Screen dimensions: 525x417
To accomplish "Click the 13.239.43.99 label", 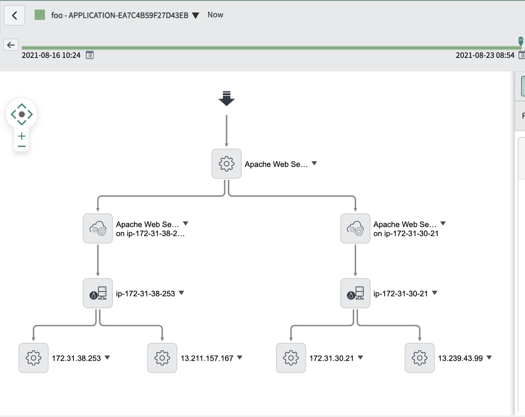I will pyautogui.click(x=460, y=359).
